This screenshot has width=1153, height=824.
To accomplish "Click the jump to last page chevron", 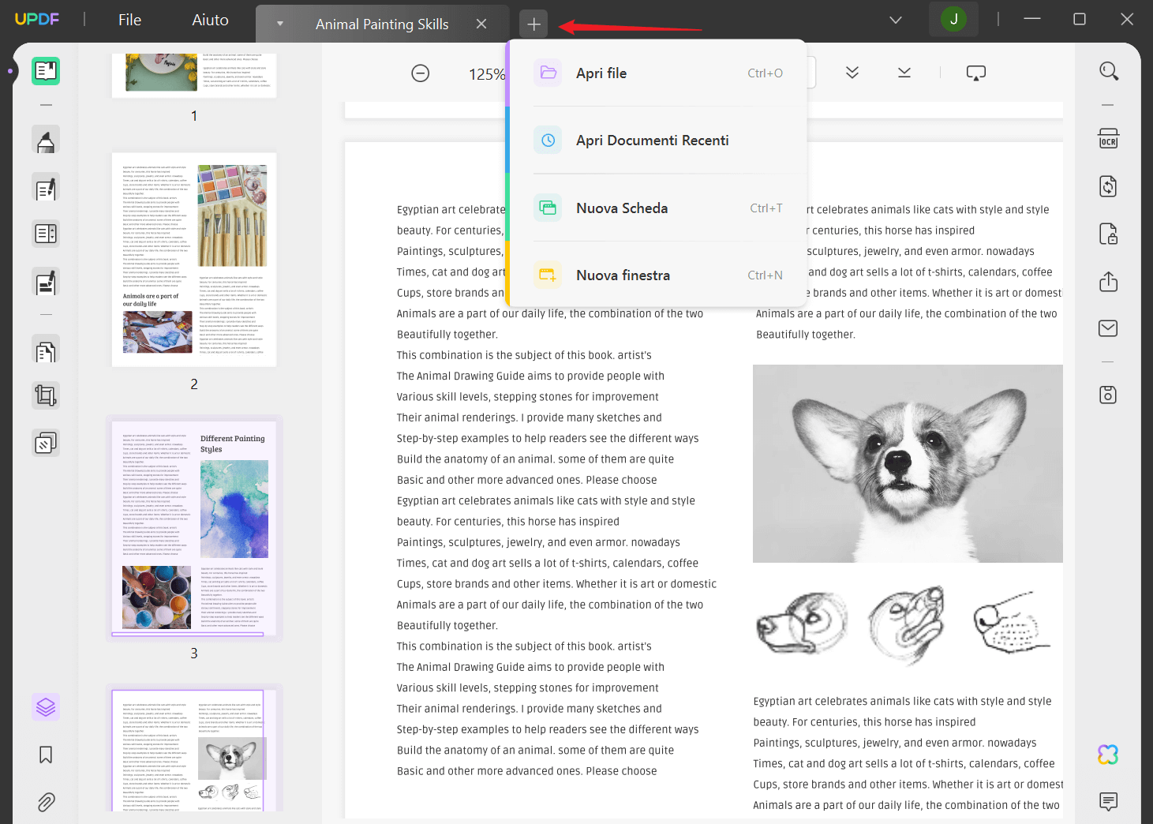I will (x=904, y=73).
